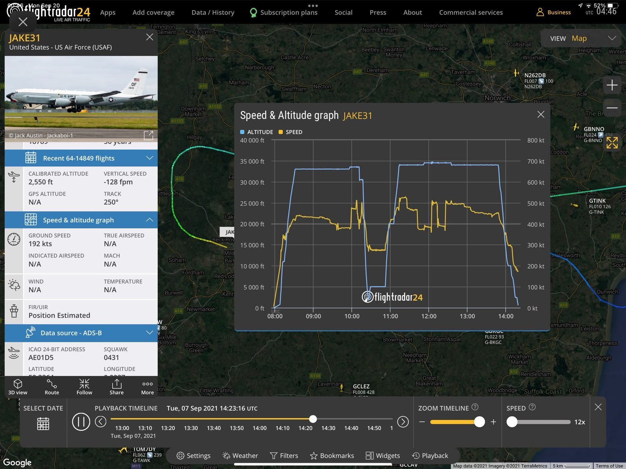Open the 3D view for JAKE31
The image size is (626, 469).
pos(18,387)
